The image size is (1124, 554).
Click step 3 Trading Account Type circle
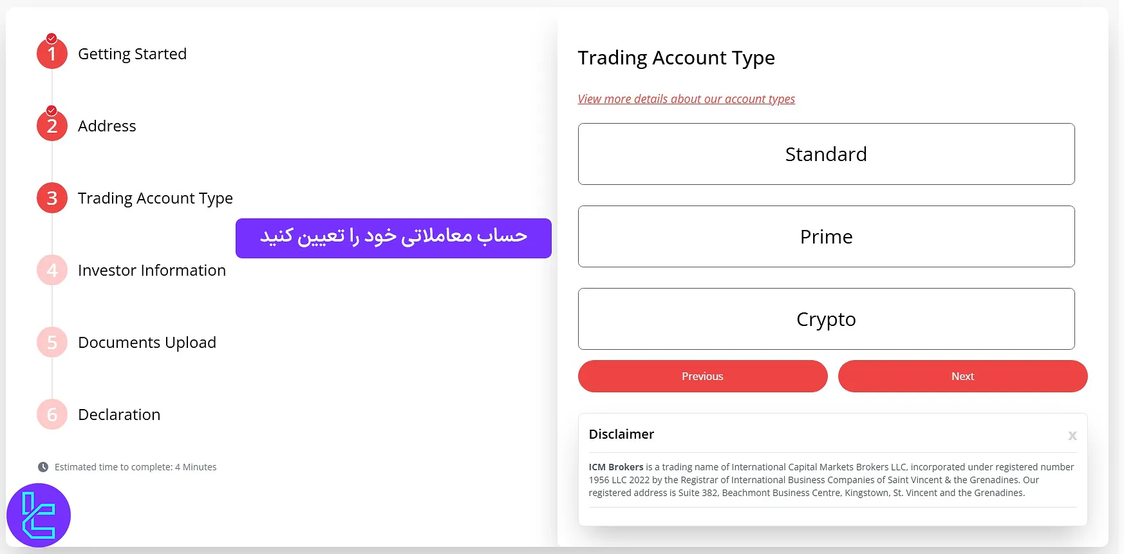[x=51, y=198]
